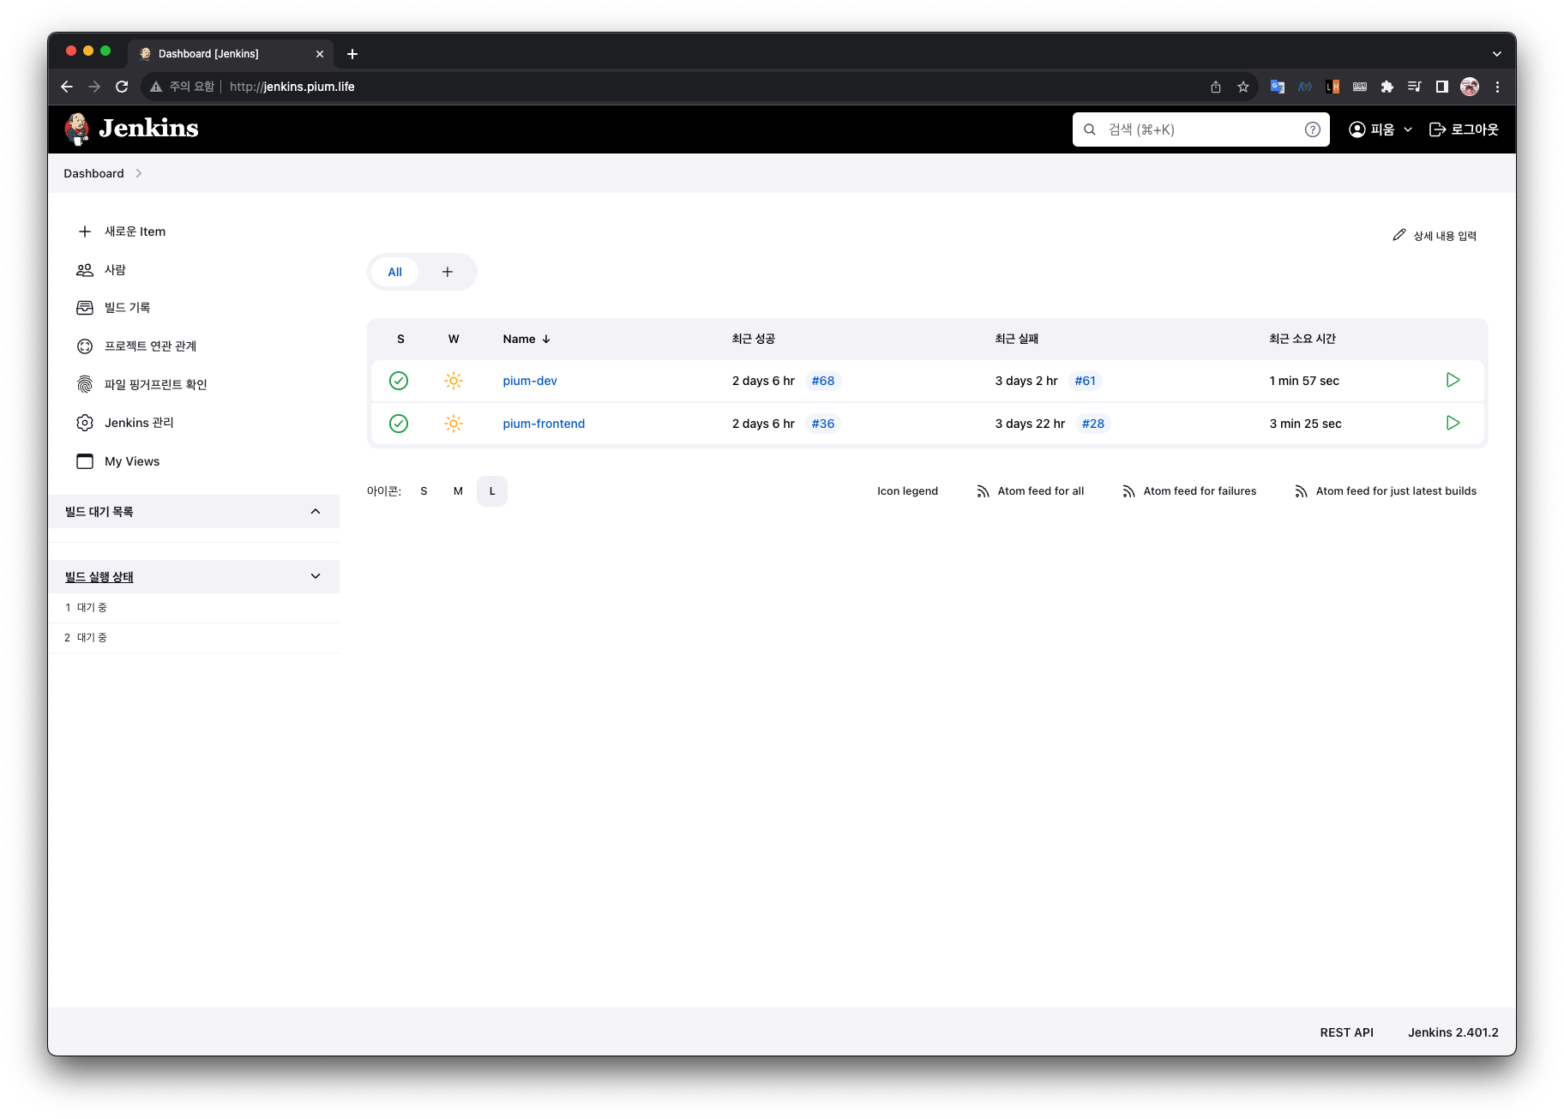Open browser extensions puzzle icon

tap(1387, 87)
